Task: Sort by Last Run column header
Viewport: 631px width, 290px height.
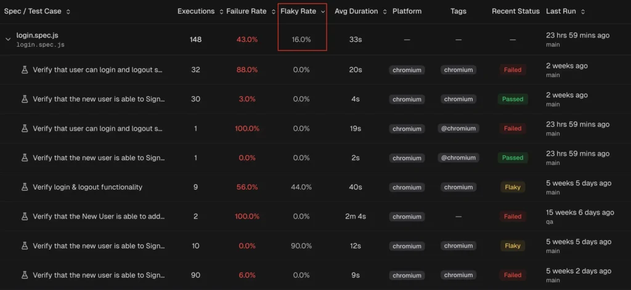Action: click(583, 12)
